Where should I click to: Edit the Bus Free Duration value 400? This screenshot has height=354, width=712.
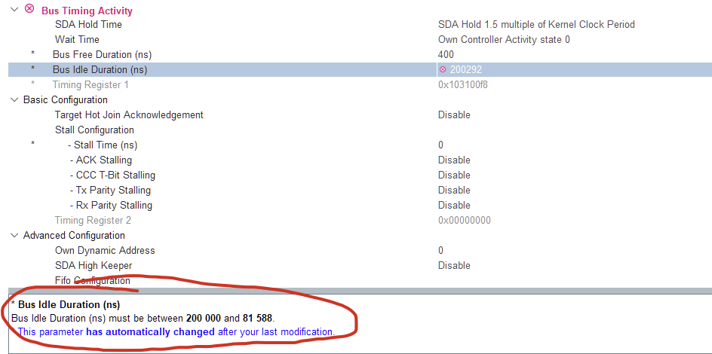point(446,54)
